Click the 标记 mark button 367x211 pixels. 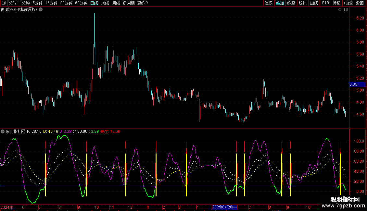tap(336, 3)
